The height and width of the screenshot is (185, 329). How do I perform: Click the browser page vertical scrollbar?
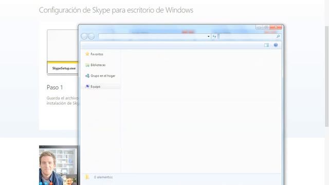[x=327, y=77]
